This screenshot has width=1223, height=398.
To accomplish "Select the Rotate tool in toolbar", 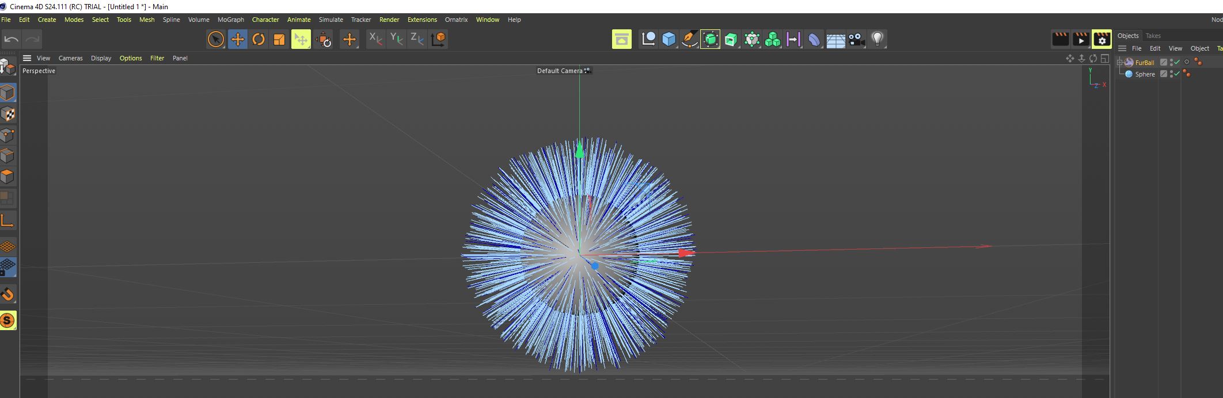I will 259,39.
